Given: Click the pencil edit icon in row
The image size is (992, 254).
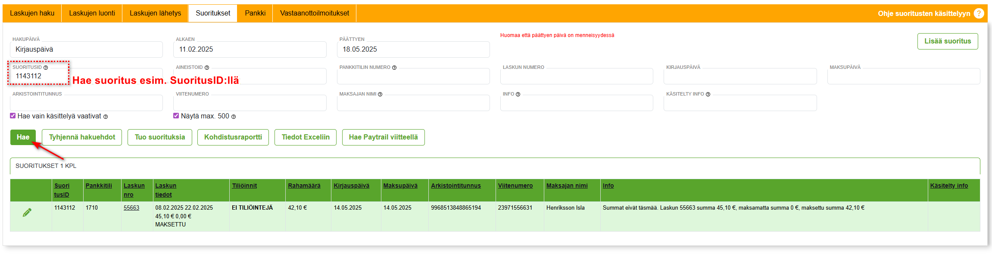Looking at the screenshot, I should point(27,212).
